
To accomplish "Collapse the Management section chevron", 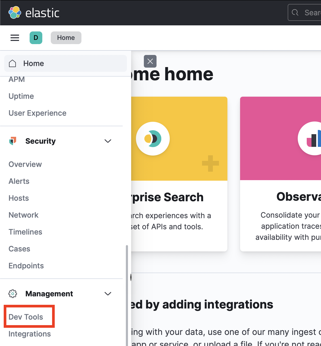I will 108,294.
